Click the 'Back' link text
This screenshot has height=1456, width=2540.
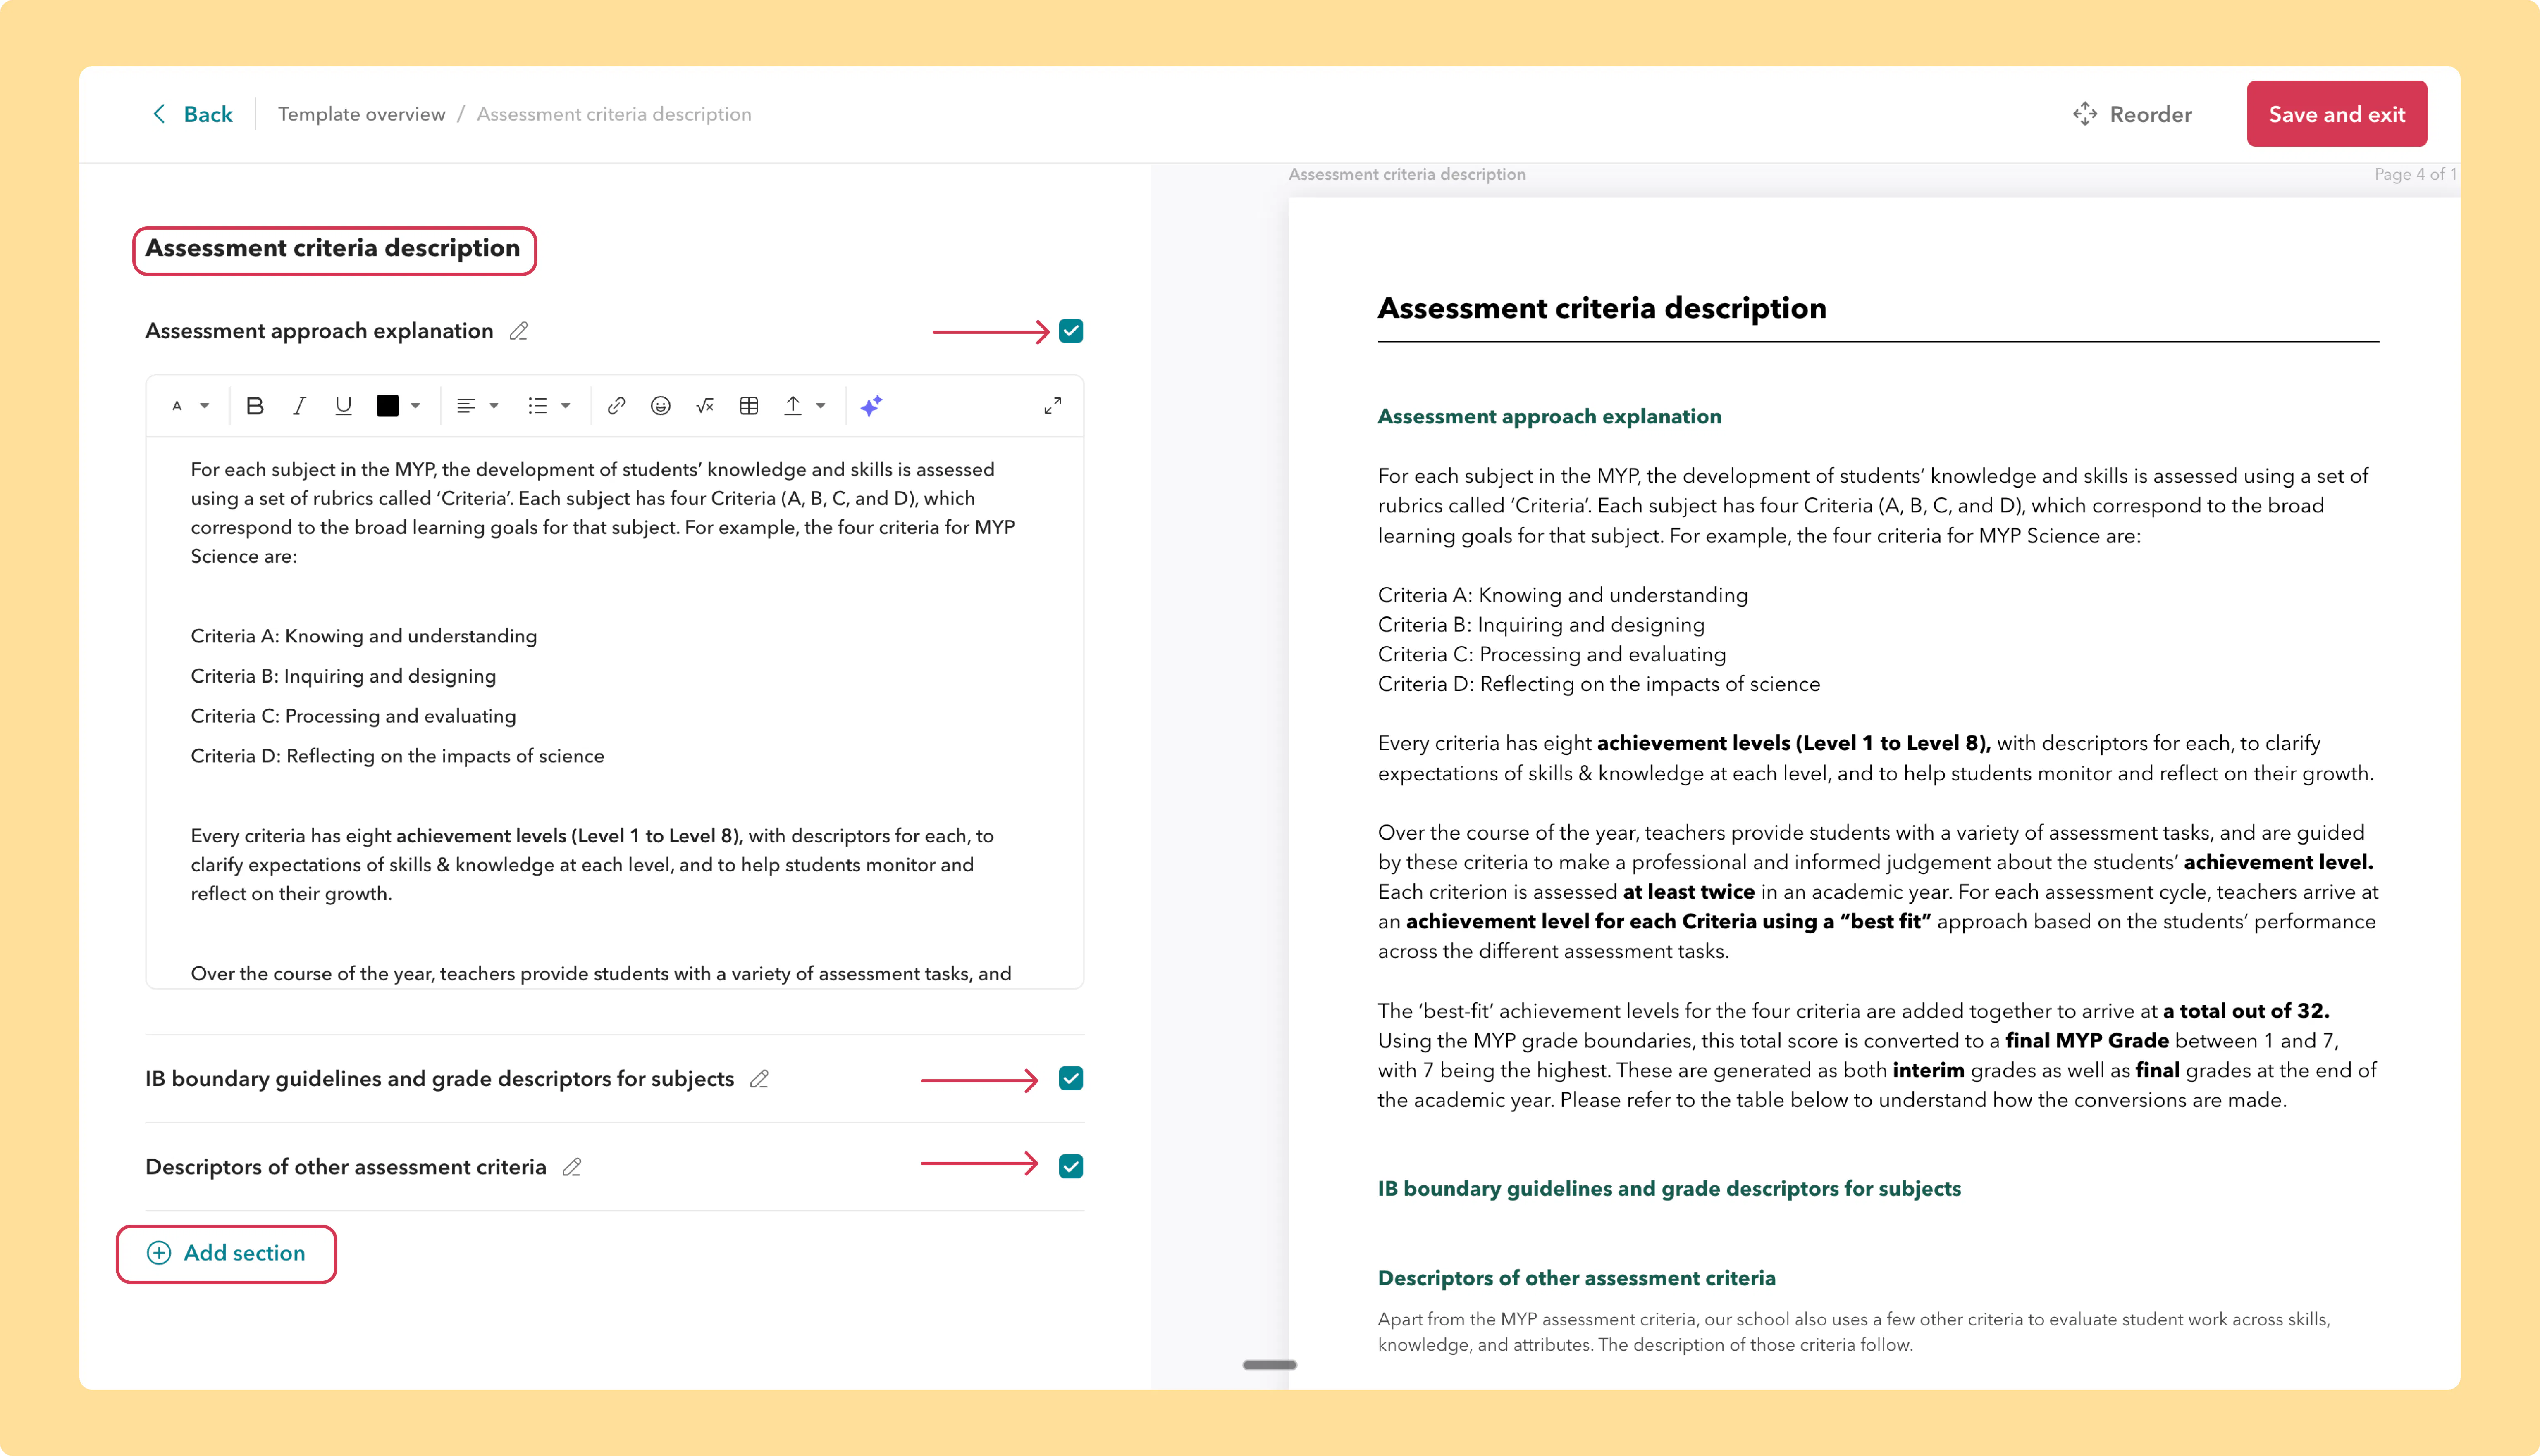tap(208, 114)
